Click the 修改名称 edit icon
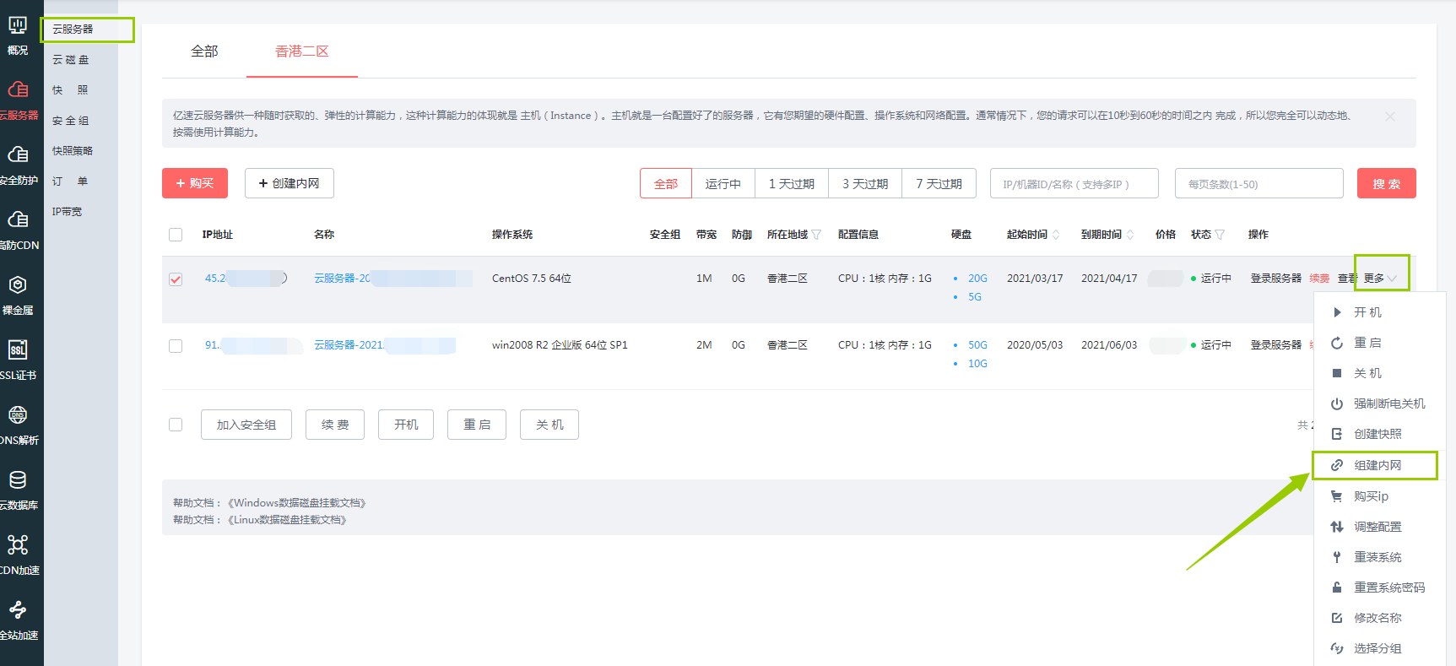 (1337, 618)
